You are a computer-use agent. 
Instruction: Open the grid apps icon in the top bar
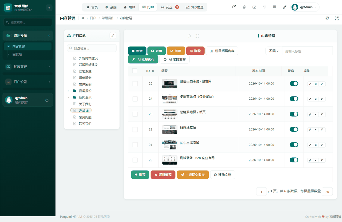pos(274,7)
